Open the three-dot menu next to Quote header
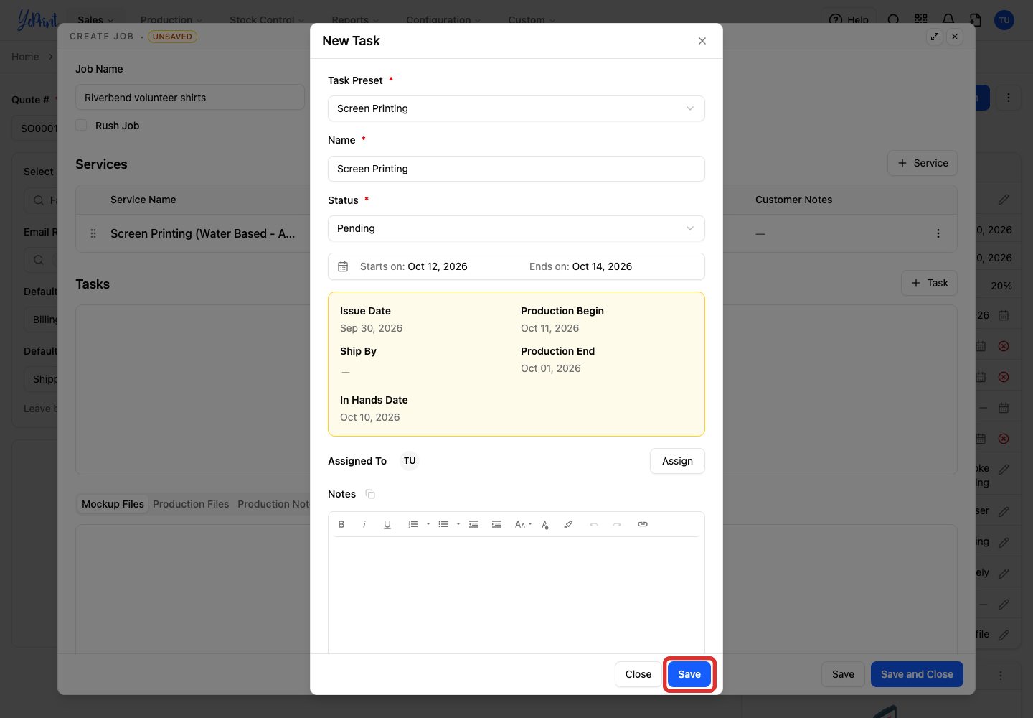The image size is (1033, 718). 1009,98
